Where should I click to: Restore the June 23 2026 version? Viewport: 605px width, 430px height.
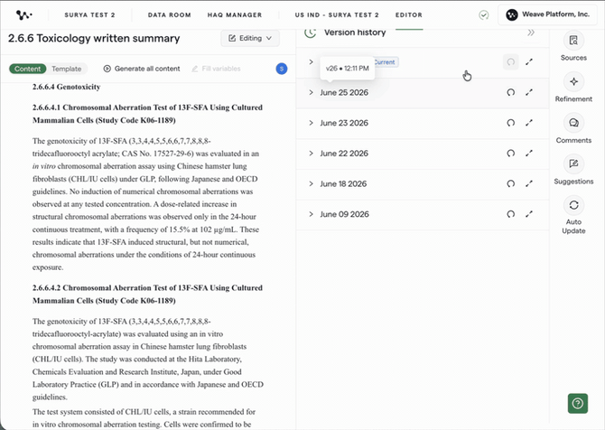510,123
